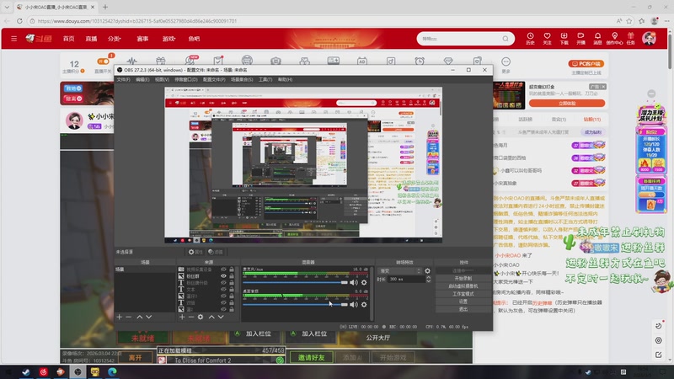The height and width of the screenshot is (379, 674).
Task: Open the 更多 more icon in streamer toolbar
Action: (x=506, y=65)
